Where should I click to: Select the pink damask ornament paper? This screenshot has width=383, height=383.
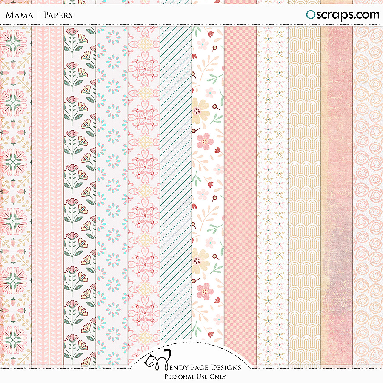(144, 193)
